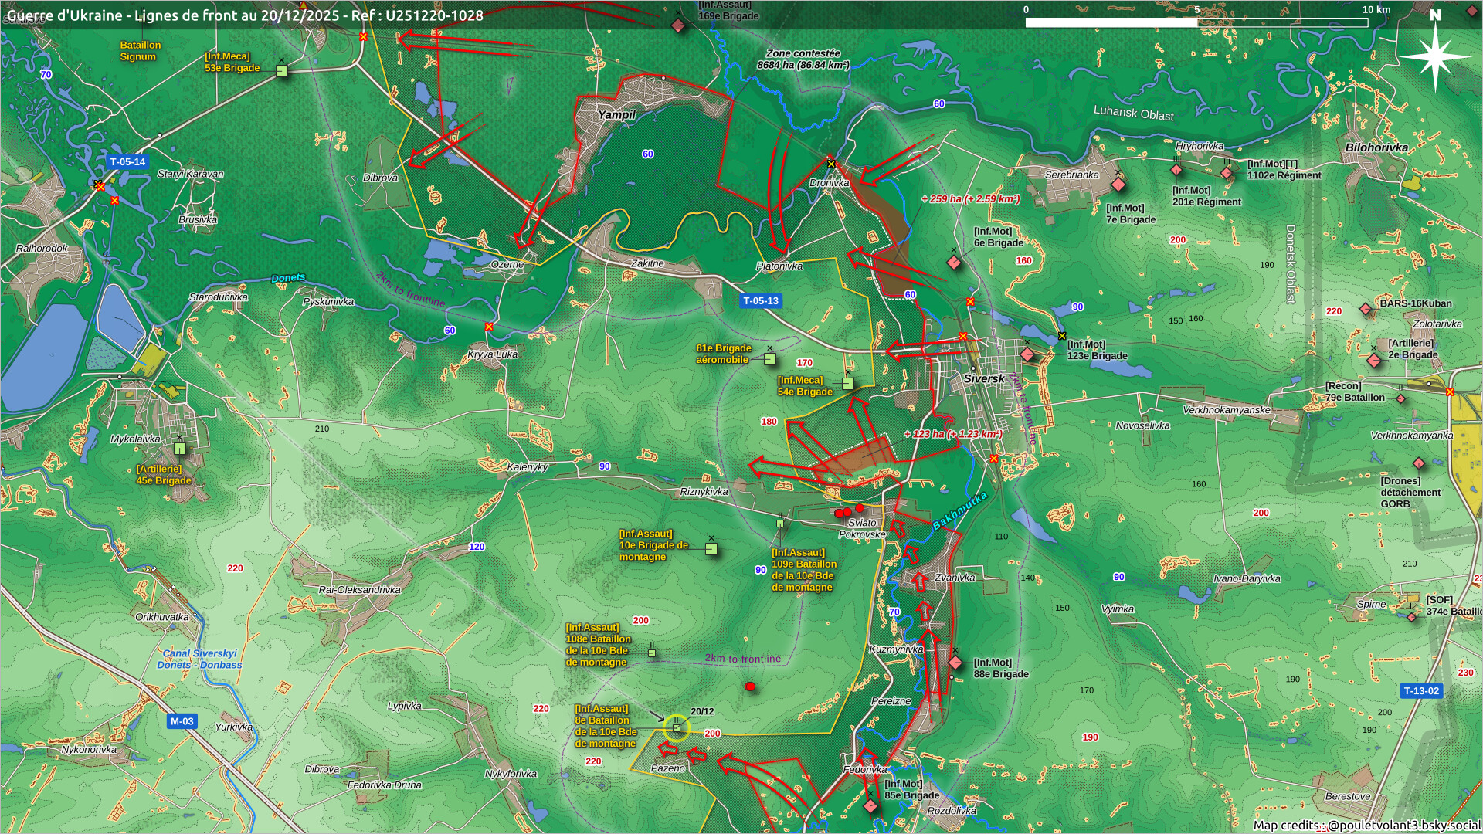The height and width of the screenshot is (834, 1483).
Task: Click the 123e Brigade red diamond marker
Action: [x=1027, y=354]
